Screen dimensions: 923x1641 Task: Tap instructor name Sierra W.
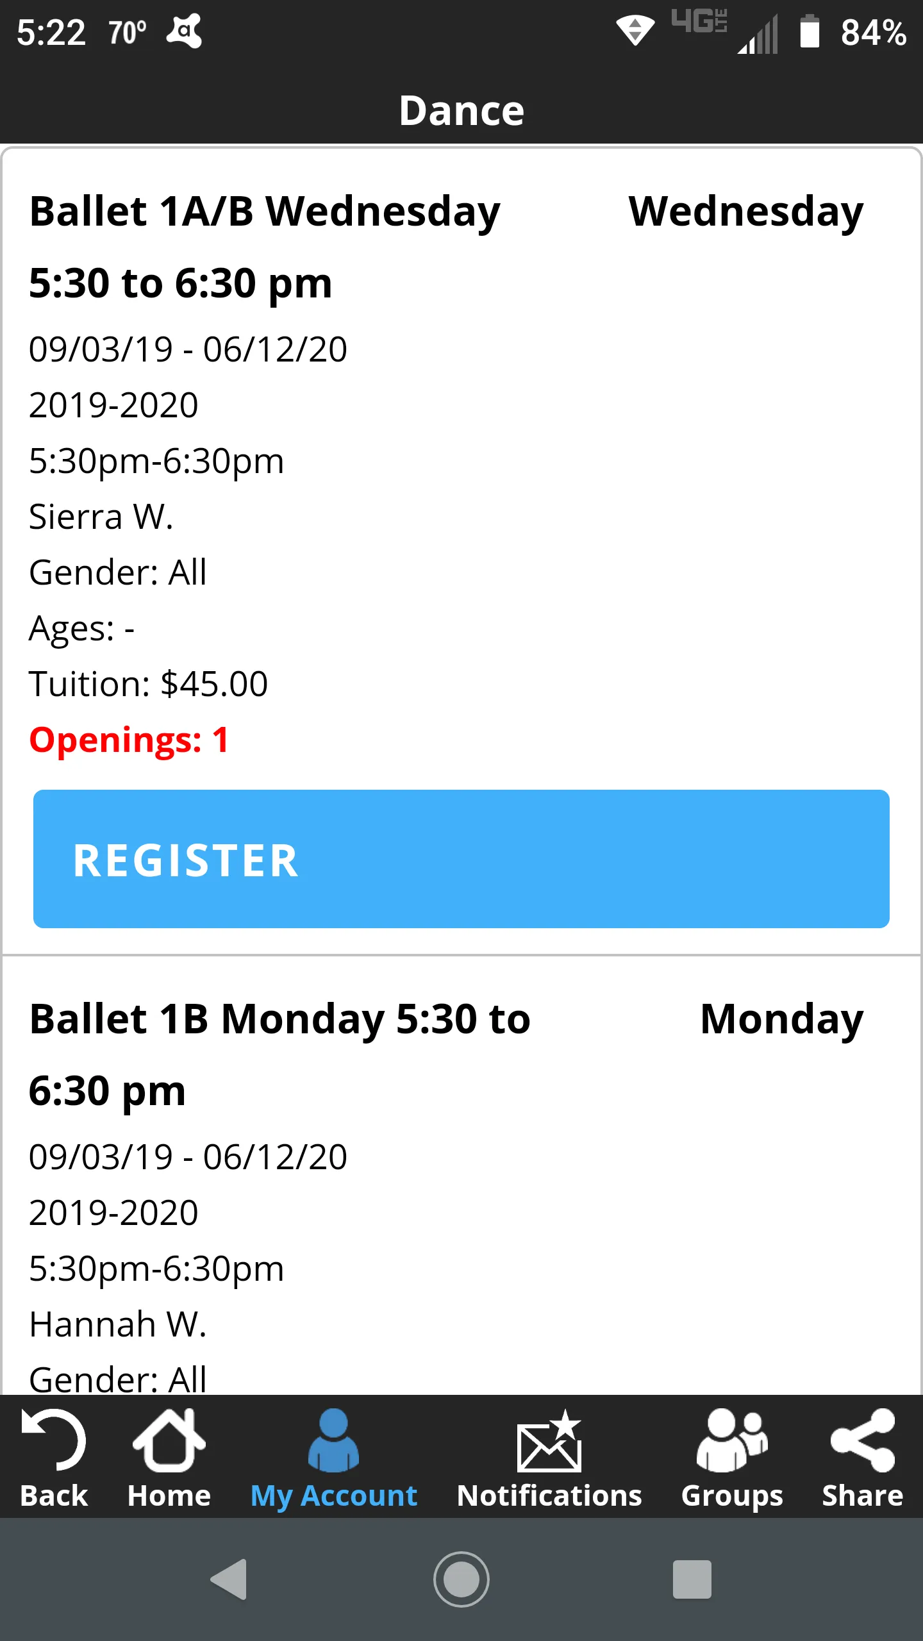point(101,517)
